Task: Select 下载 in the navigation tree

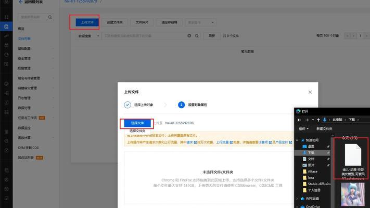Action: point(311,153)
